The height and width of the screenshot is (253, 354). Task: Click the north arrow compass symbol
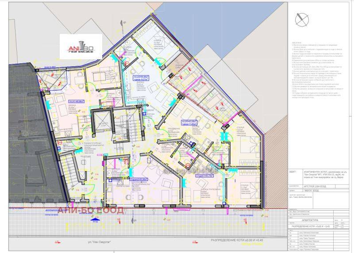click(x=302, y=19)
